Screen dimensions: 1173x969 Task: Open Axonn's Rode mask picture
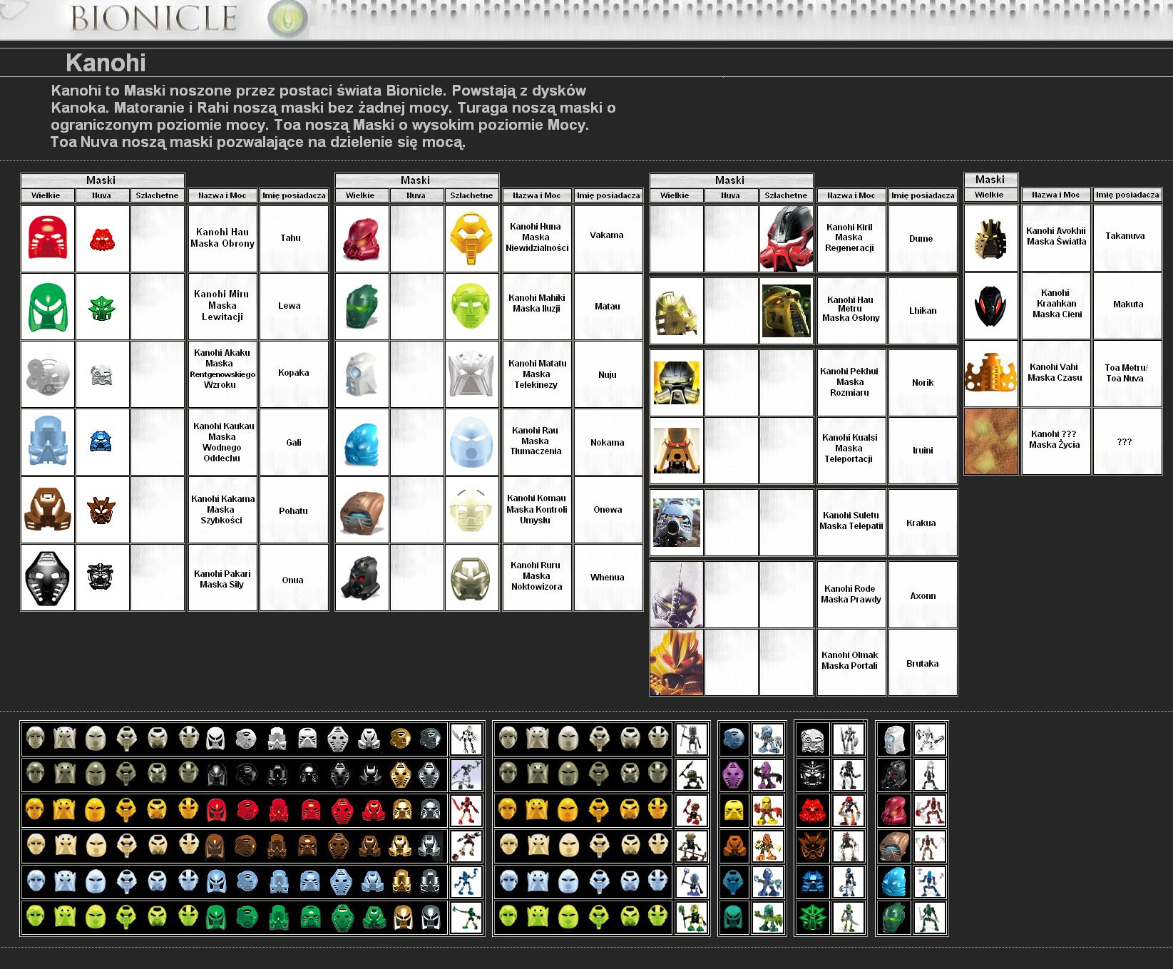pyautogui.click(x=677, y=595)
